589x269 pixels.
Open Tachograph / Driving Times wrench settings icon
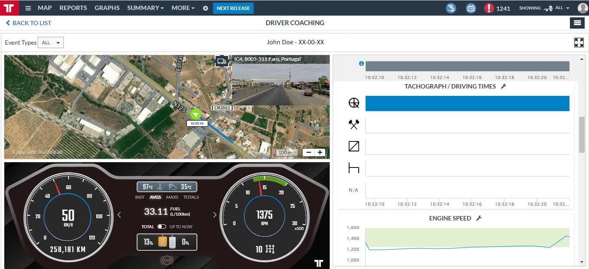pos(504,86)
